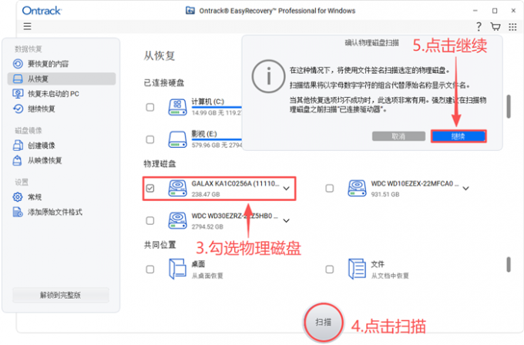Image resolution: width=524 pixels, height=345 pixels.
Task: Open the help question mark icon
Action: point(479,26)
